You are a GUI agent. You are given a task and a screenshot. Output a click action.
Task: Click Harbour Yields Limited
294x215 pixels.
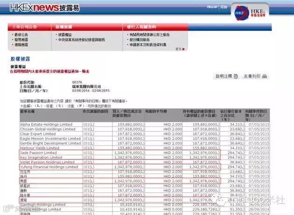click(40, 148)
